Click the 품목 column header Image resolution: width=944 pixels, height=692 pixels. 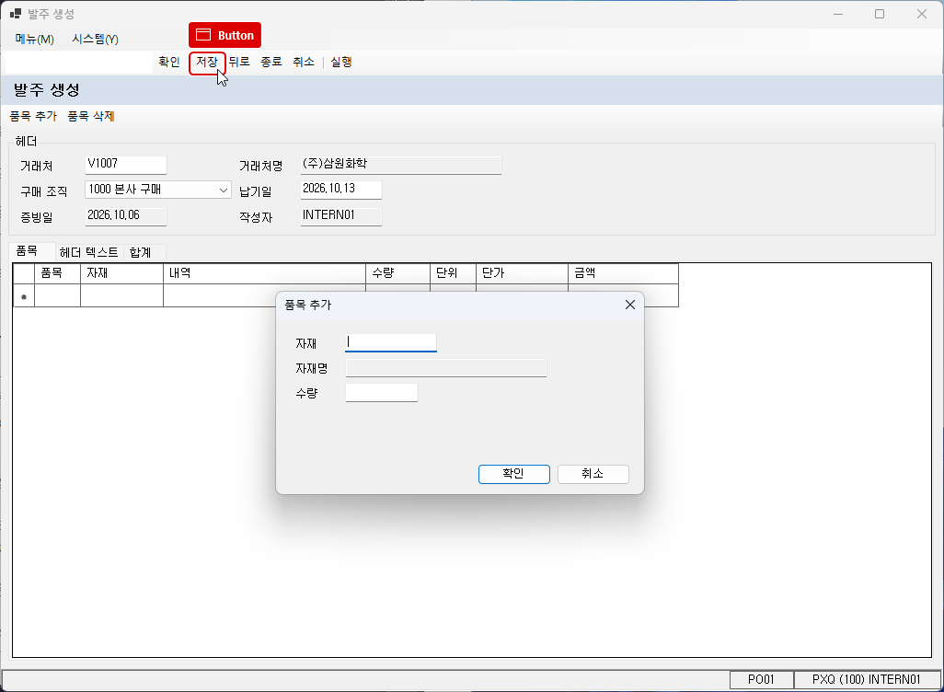[x=57, y=273]
